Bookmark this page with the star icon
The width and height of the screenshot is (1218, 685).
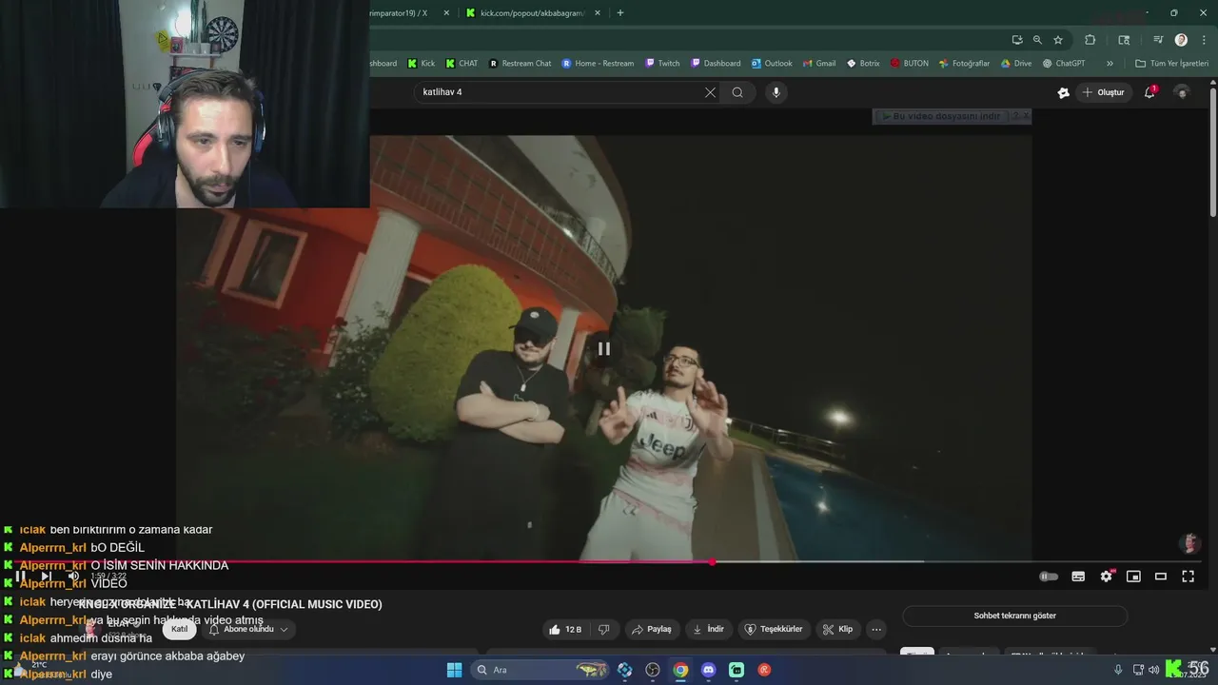pos(1058,40)
